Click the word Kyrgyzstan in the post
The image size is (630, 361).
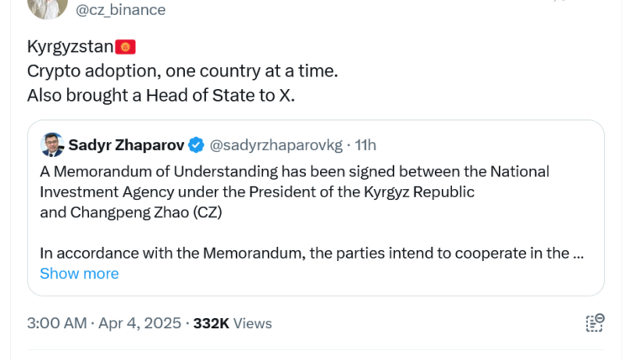70,47
